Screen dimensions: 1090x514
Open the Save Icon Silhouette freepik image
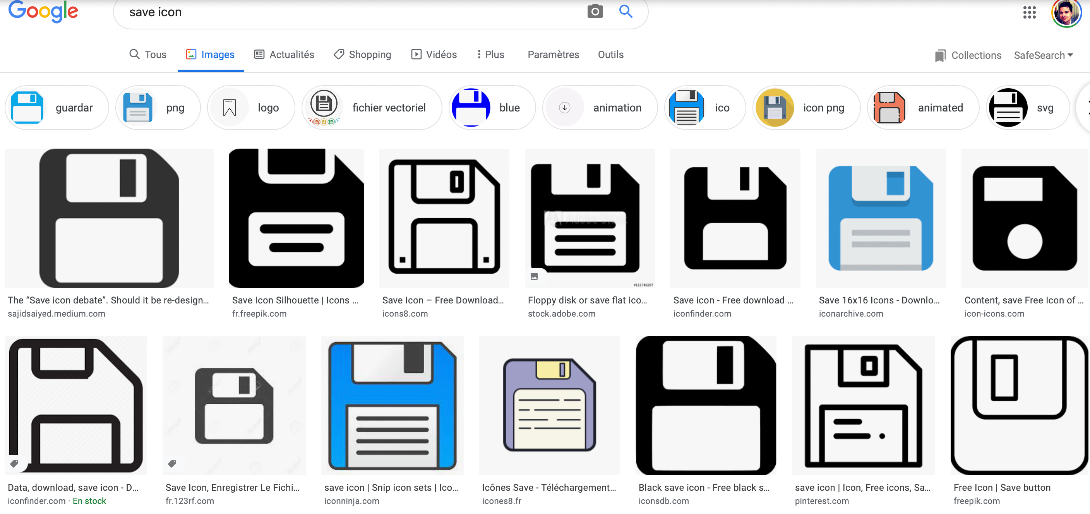tap(296, 218)
